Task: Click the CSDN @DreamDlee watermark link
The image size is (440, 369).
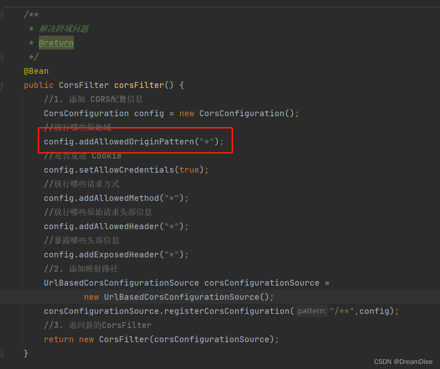Action: [x=404, y=361]
